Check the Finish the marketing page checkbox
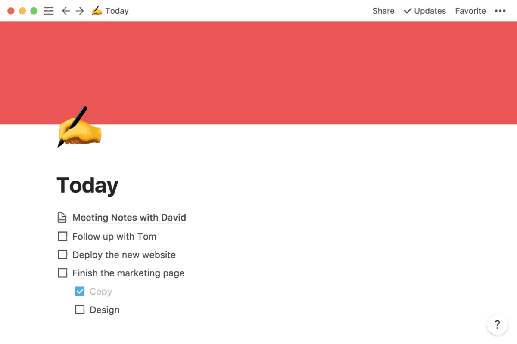Image resolution: width=517 pixels, height=344 pixels. [x=63, y=273]
